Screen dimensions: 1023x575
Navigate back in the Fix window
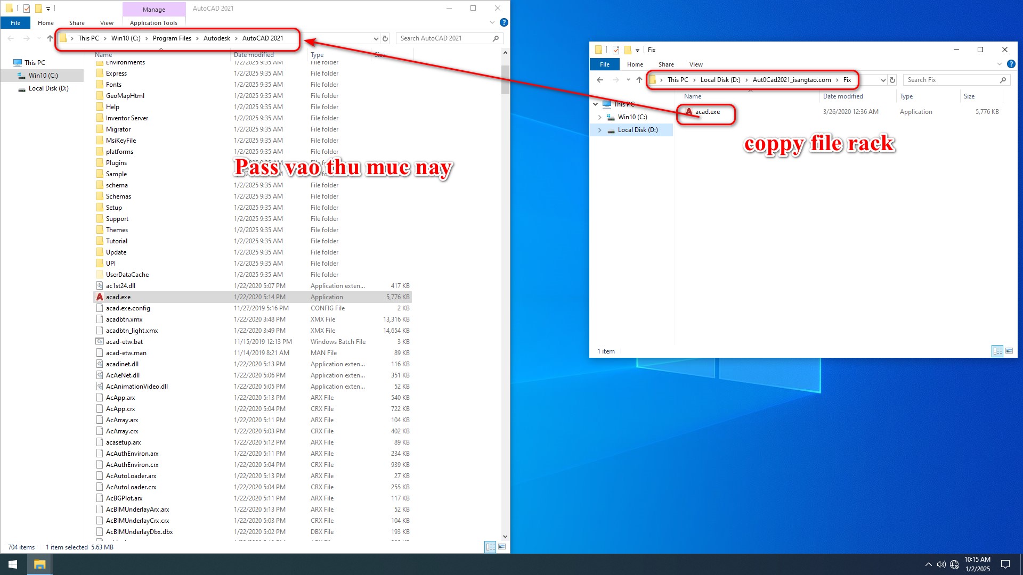pos(600,80)
